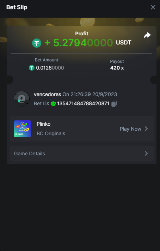Click the bet timestamp 21:26:39 20/9/2023
The width and height of the screenshot is (160, 251).
point(94,94)
